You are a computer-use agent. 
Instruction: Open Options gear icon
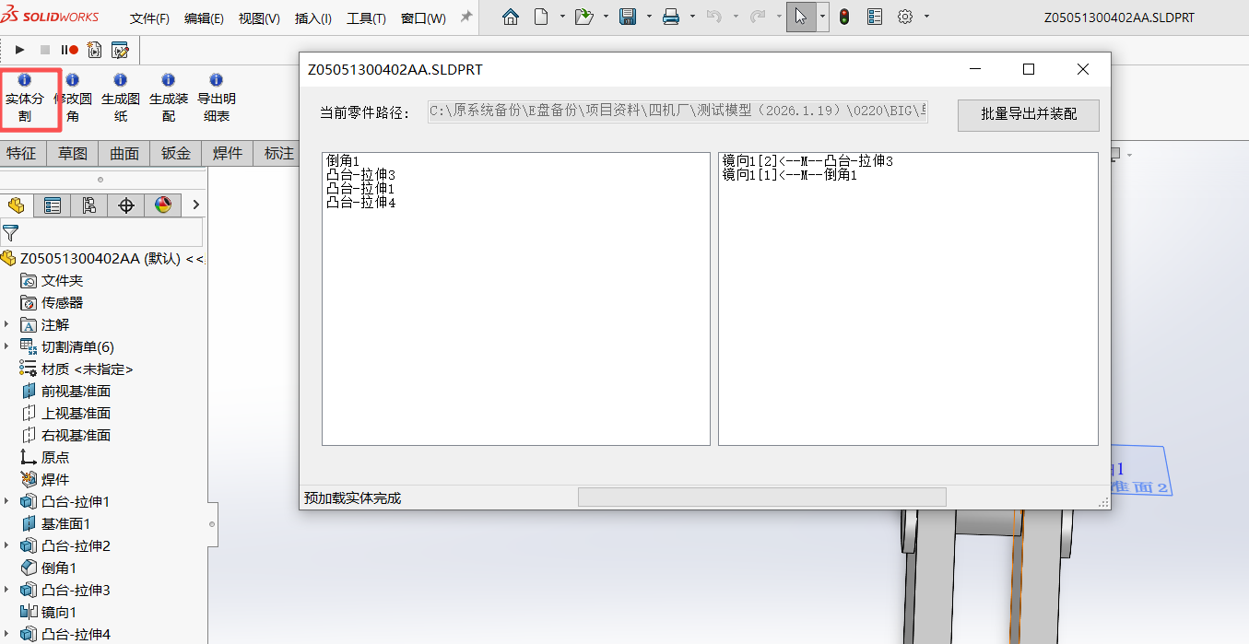click(905, 17)
